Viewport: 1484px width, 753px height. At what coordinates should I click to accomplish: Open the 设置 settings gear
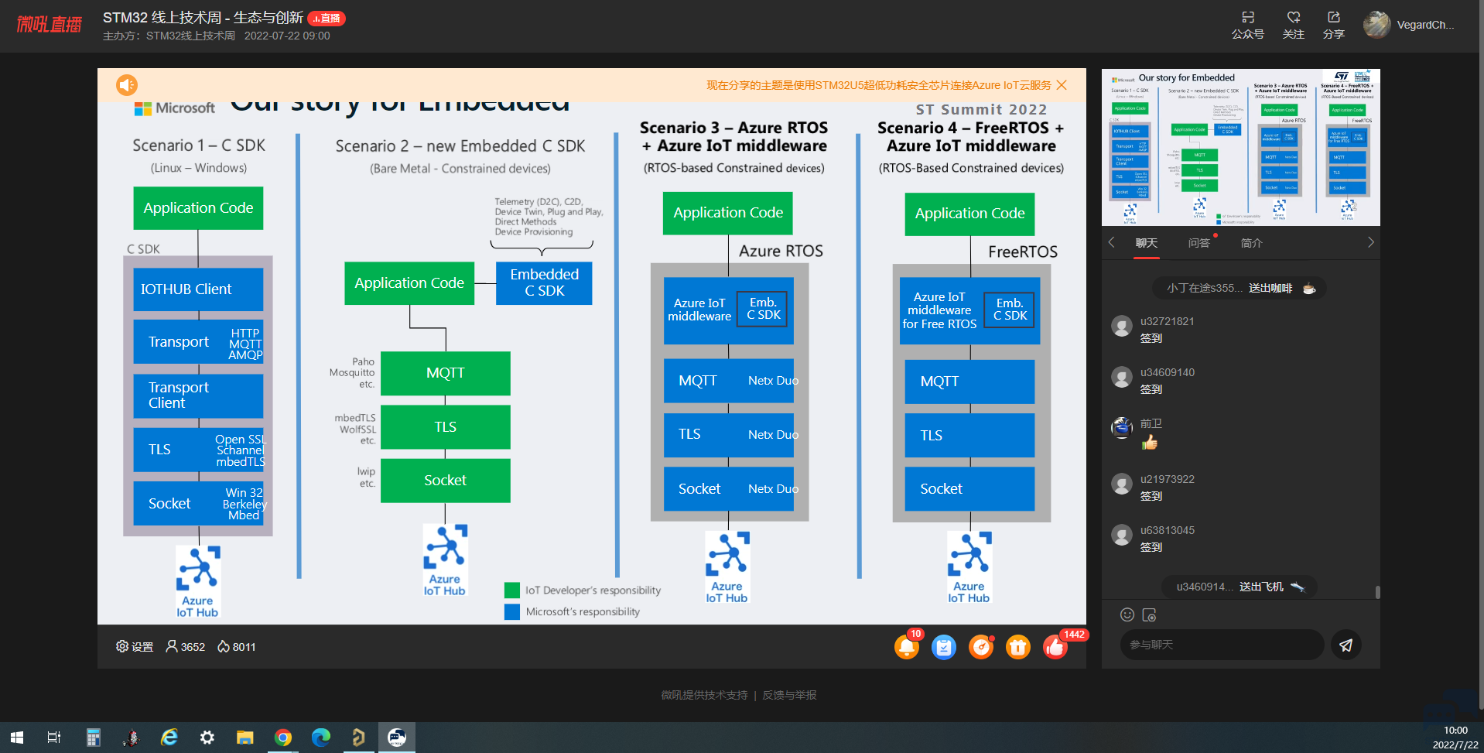point(135,647)
